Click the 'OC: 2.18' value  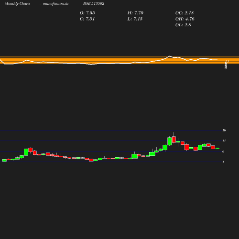tap(185, 13)
